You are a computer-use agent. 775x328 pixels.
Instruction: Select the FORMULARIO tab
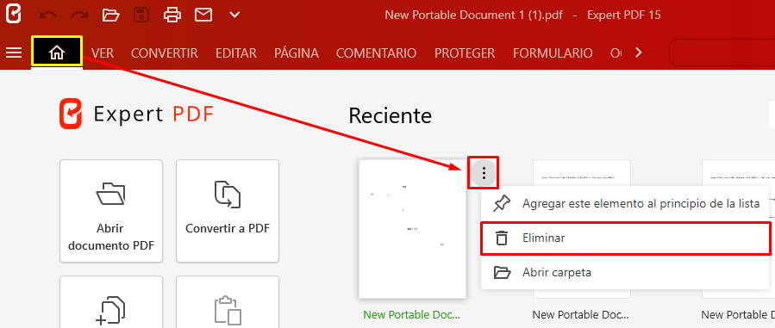[553, 53]
